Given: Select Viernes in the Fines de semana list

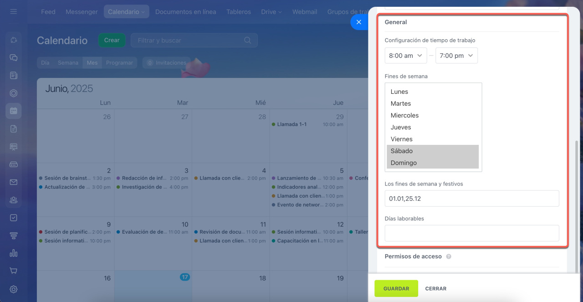Looking at the screenshot, I should coord(433,139).
